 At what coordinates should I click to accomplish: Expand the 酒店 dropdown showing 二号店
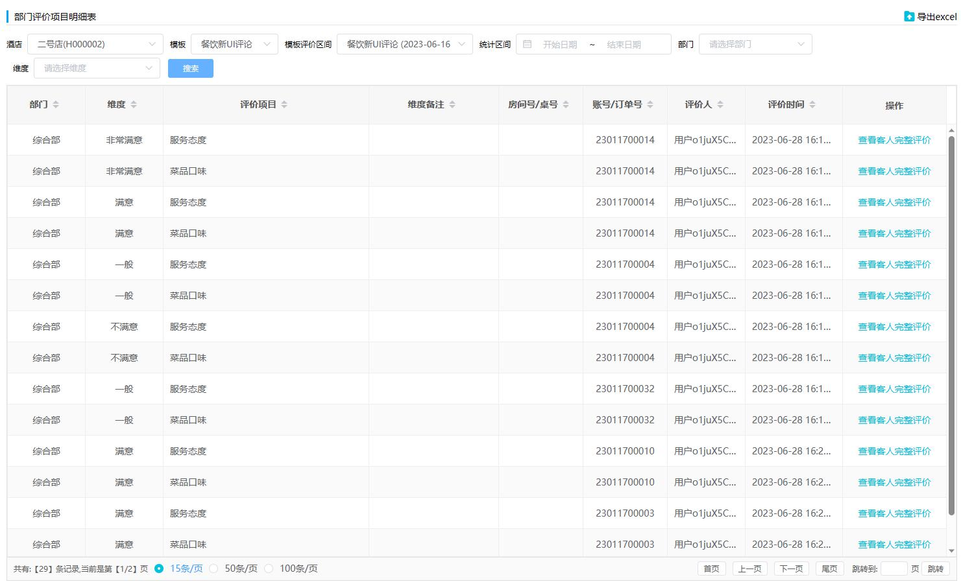(x=95, y=44)
